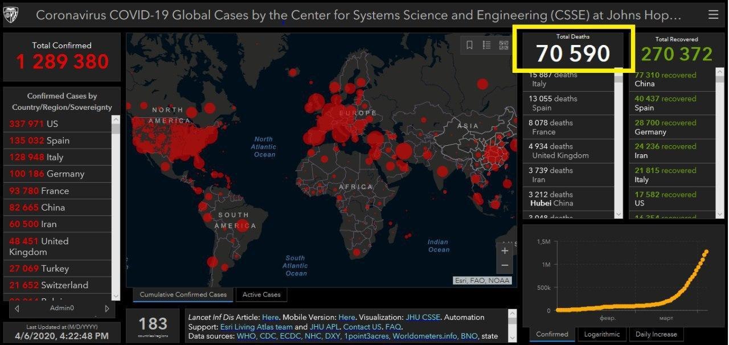Viewport: 729px width, 345px height.
Task: Open the WHO data source link
Action: point(247,336)
